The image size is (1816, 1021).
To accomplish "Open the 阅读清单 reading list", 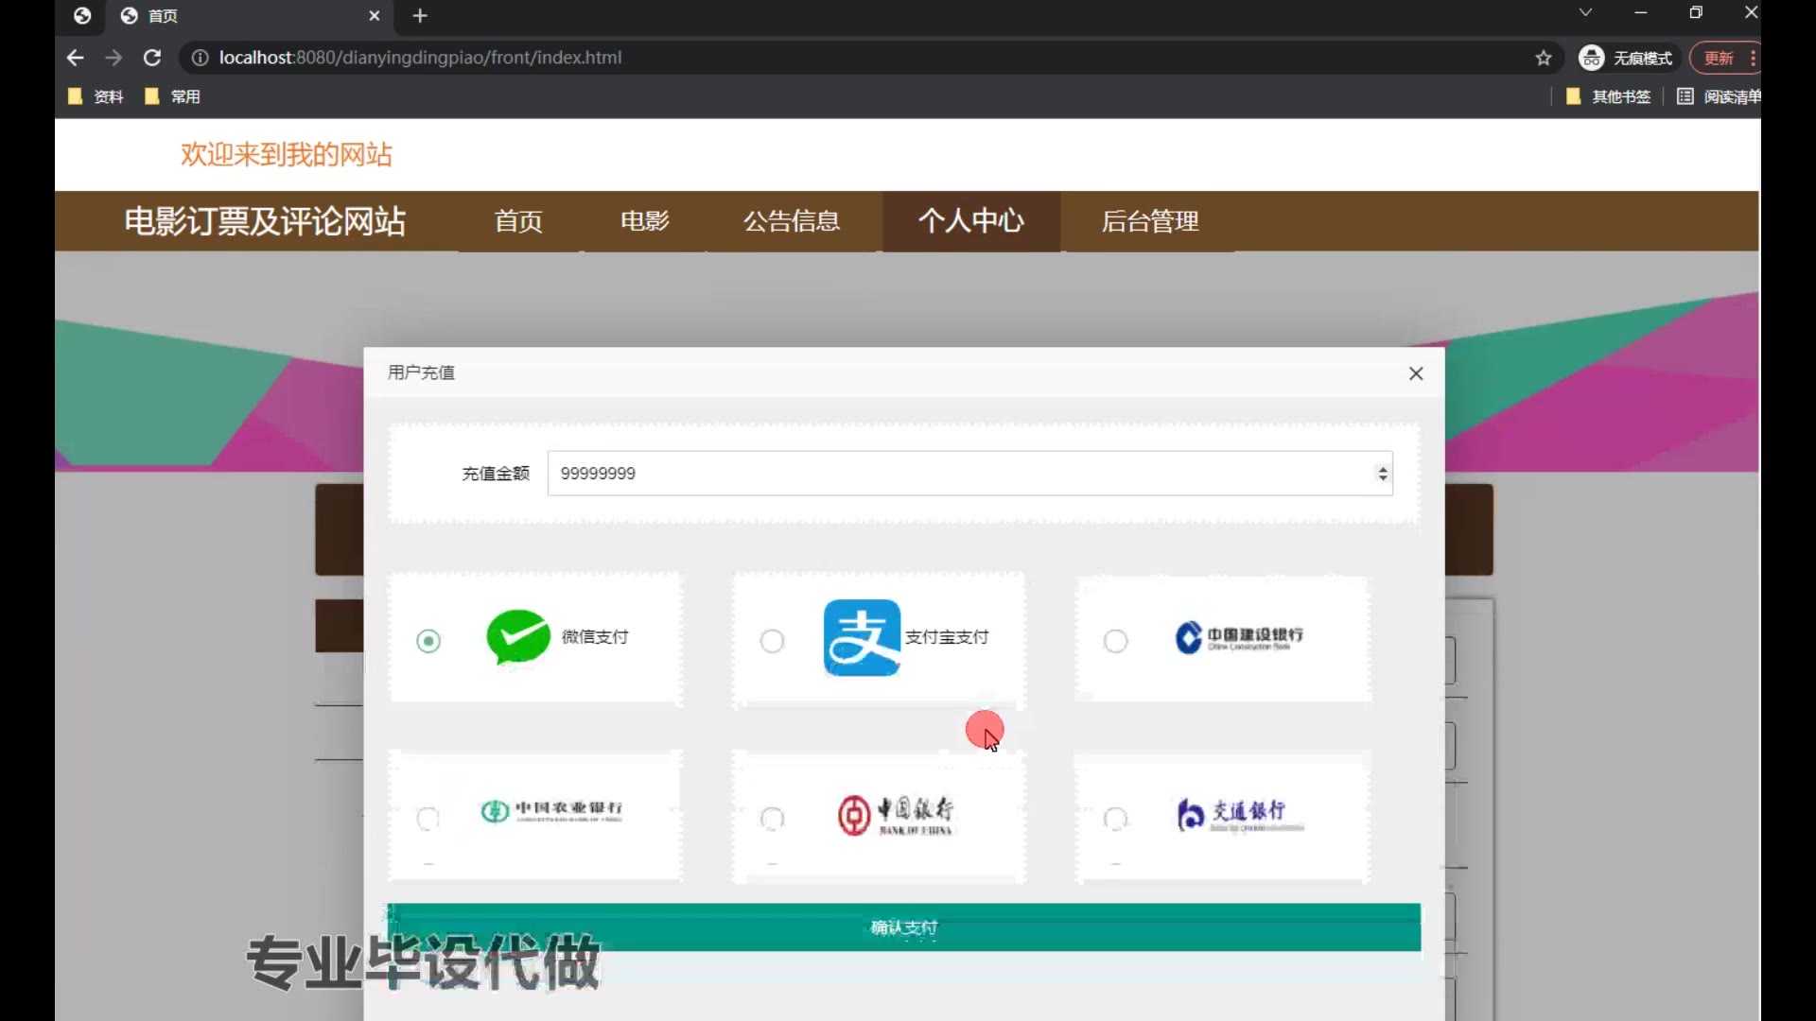I will 1719,96.
